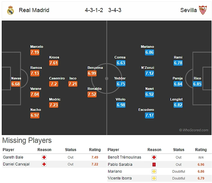The width and height of the screenshot is (212, 183).
Task: Select N'Zonzi's 7.12 rating badge
Action: 149,73
